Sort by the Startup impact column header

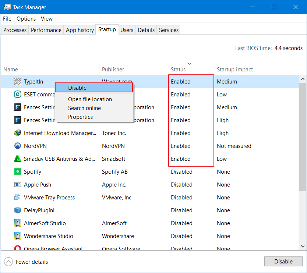(237, 69)
